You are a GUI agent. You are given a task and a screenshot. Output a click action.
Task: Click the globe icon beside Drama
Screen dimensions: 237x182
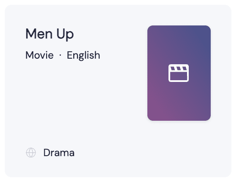(31, 153)
